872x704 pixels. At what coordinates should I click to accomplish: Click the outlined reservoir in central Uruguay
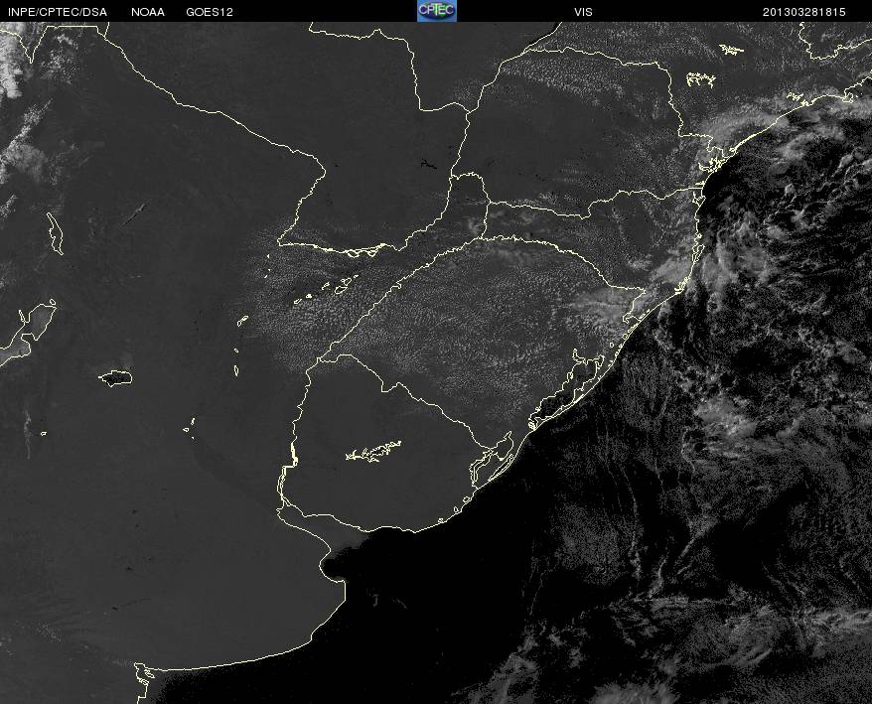point(373,451)
